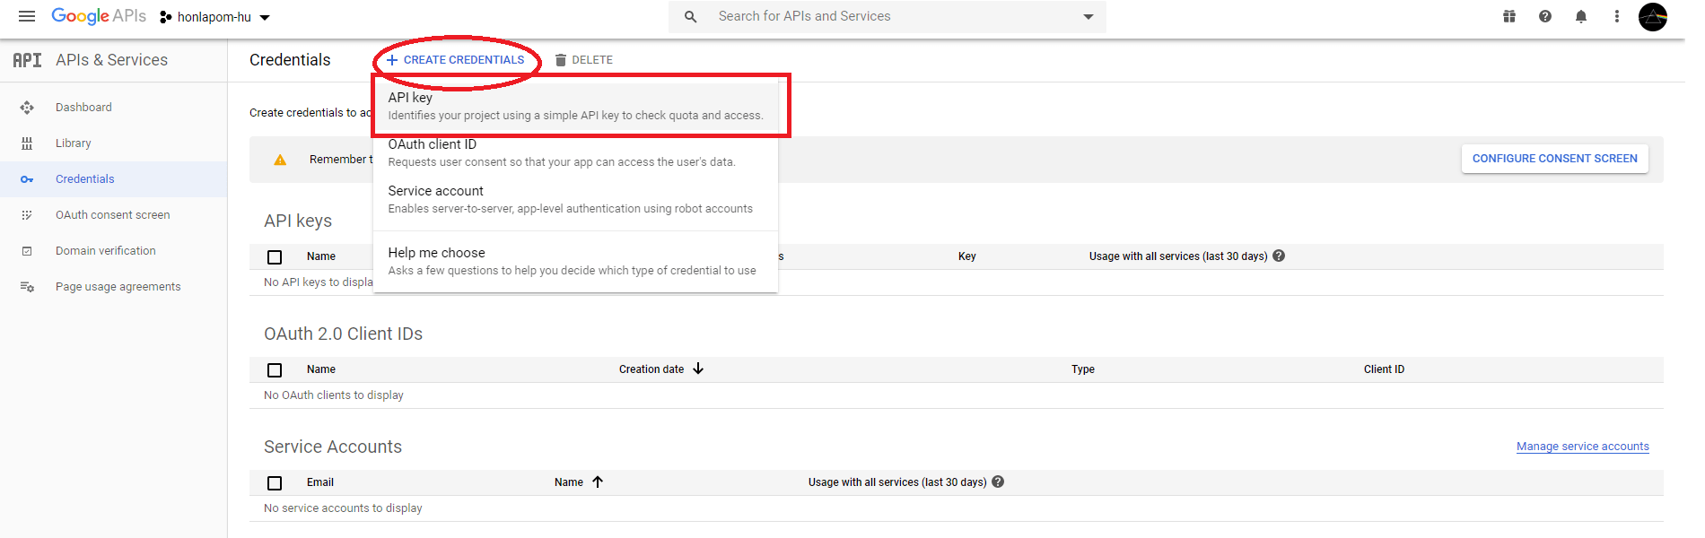Click the Search for APIs and Services field
Image resolution: width=1705 pixels, height=538 pixels.
888,16
